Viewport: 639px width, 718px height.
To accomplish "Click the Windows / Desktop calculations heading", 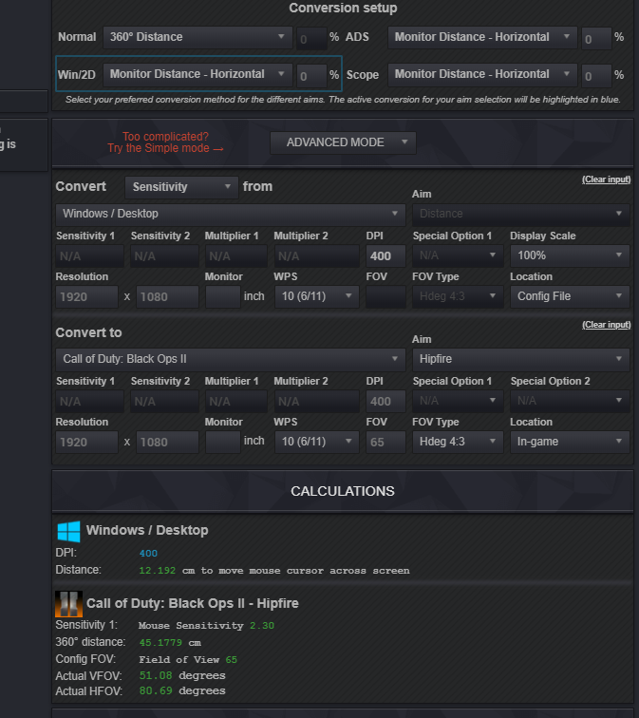I will click(147, 530).
